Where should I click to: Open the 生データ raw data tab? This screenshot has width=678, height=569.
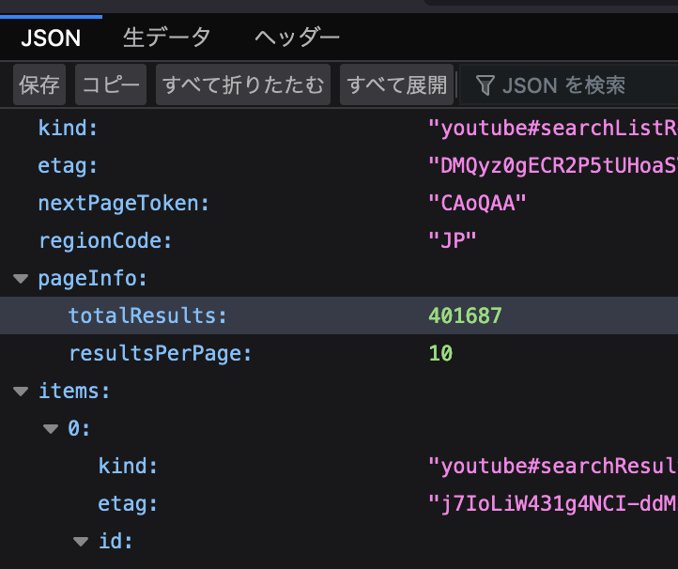tap(167, 38)
